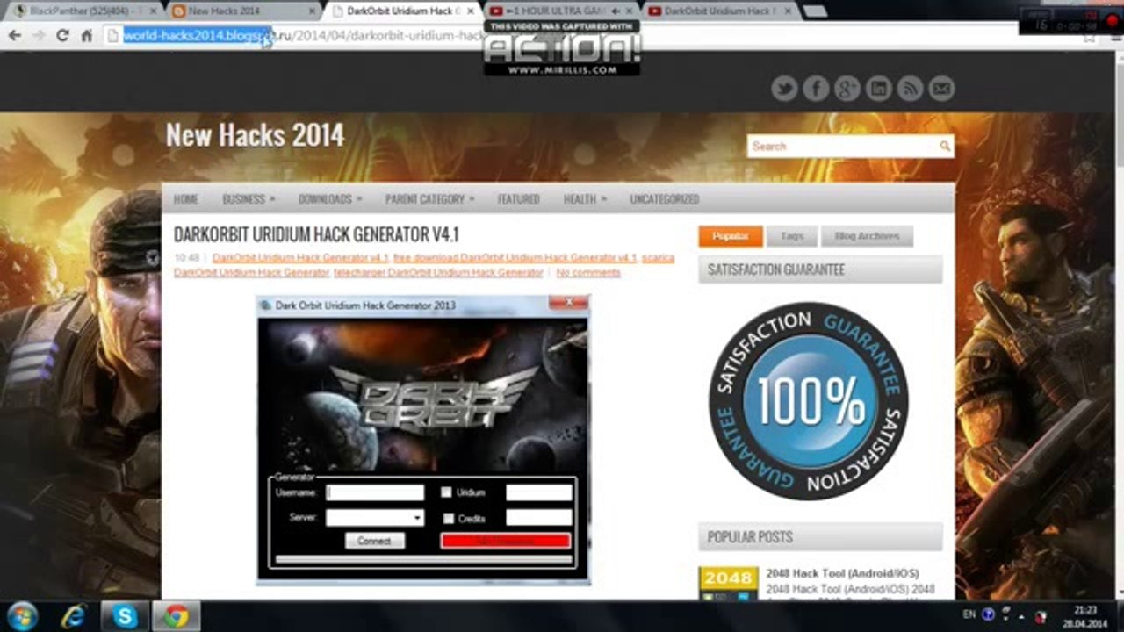Image resolution: width=1124 pixels, height=632 pixels.
Task: Expand the Health menu
Action: click(585, 199)
